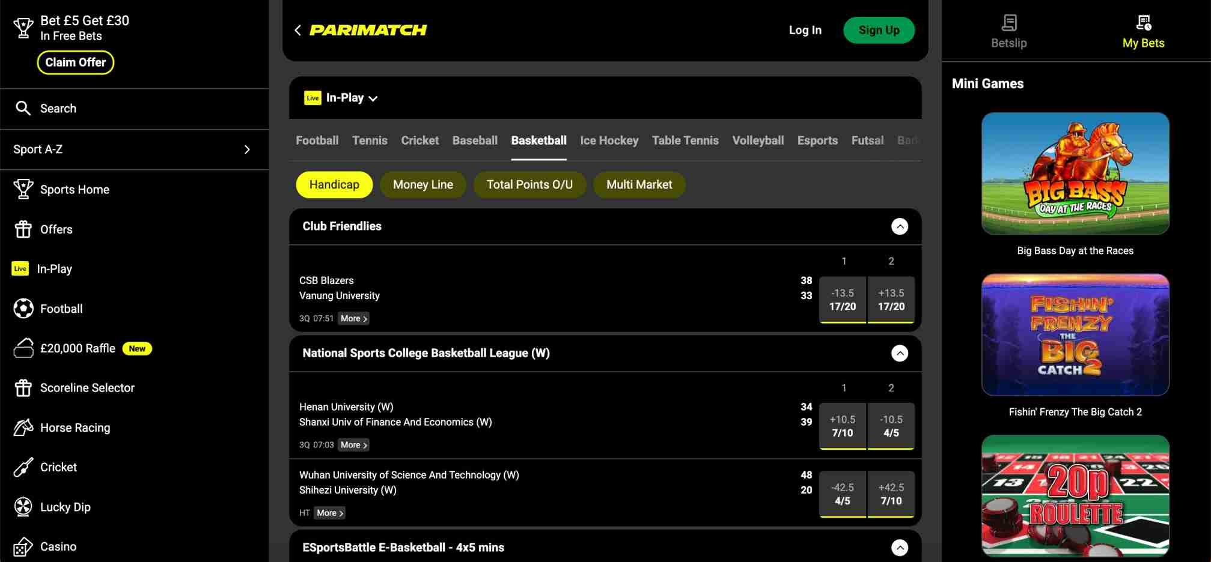Viewport: 1211px width, 562px height.
Task: Switch to the Ice Hockey tab
Action: pyautogui.click(x=609, y=140)
